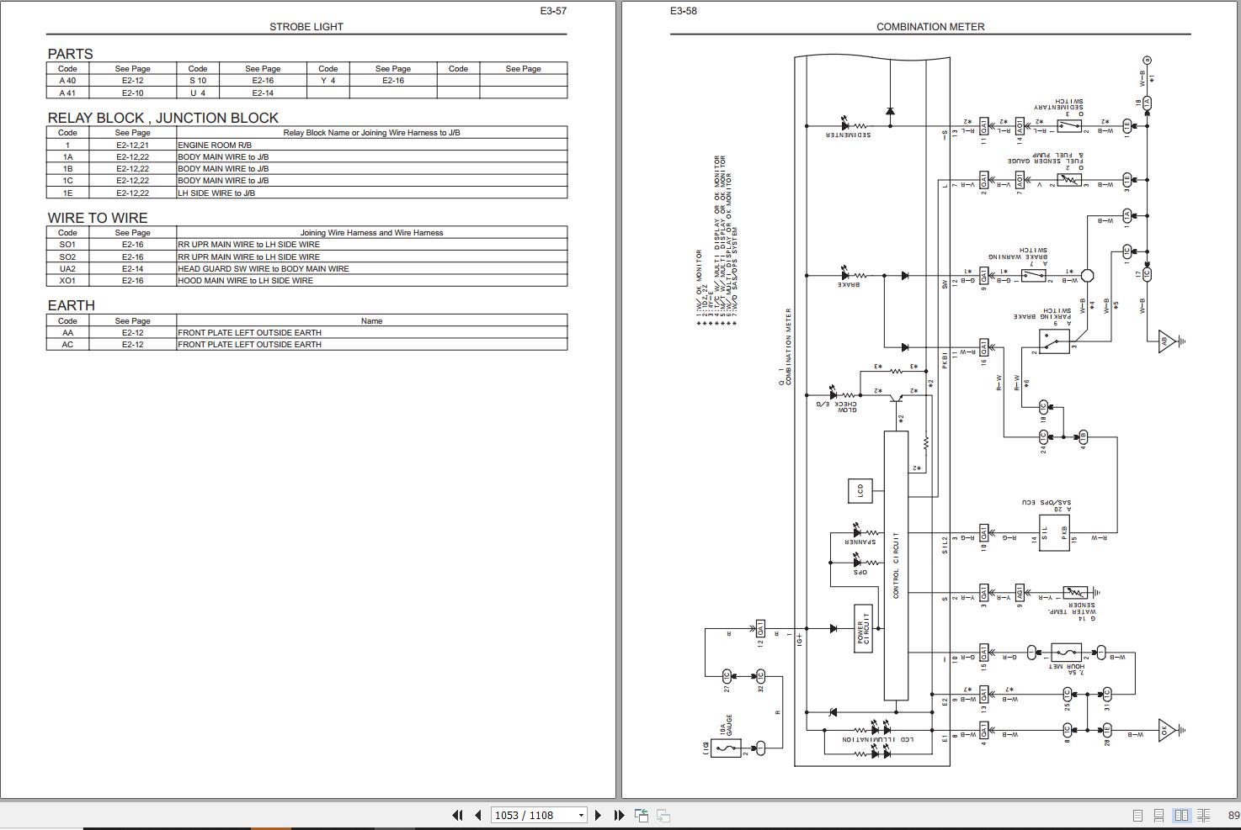
Task: Click earth code AA cell
Action: [x=67, y=333]
